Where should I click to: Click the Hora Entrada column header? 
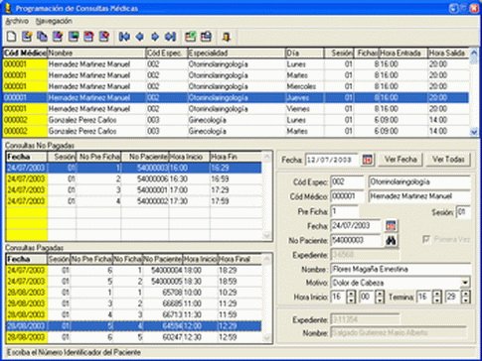(403, 53)
